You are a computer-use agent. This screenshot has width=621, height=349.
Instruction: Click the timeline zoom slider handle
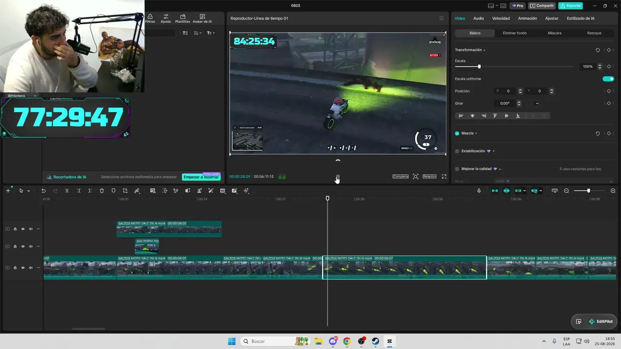588,191
